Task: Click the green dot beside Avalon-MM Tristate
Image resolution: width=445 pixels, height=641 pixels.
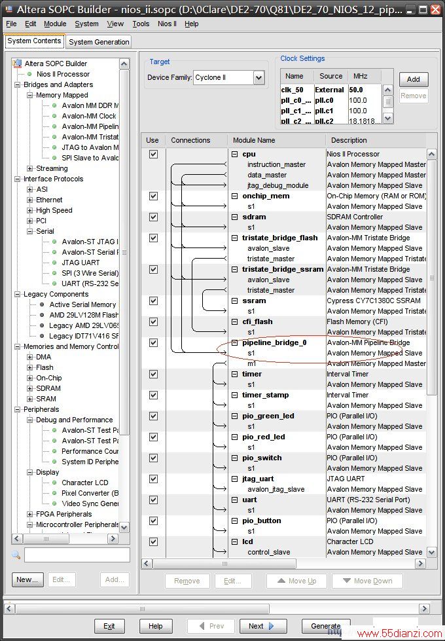Action: coord(54,137)
